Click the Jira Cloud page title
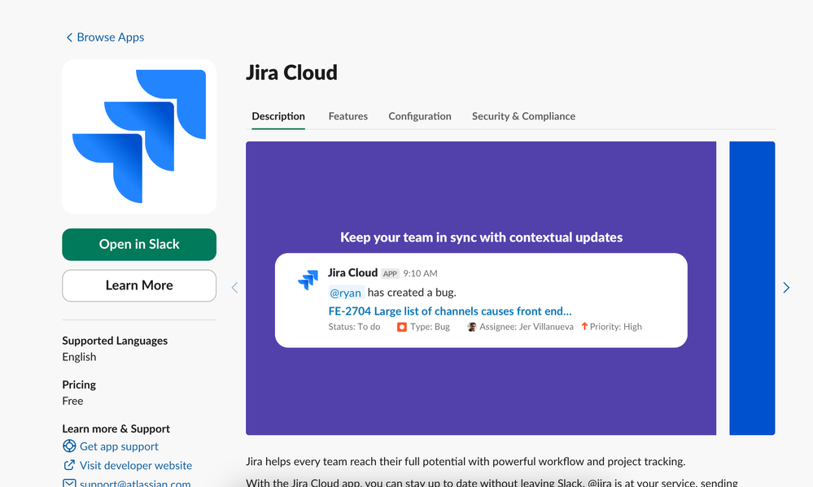813x487 pixels. 291,72
